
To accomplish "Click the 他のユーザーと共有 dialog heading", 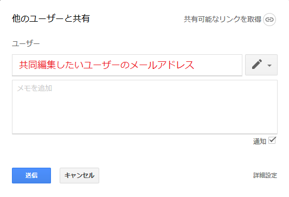I will tap(51, 18).
